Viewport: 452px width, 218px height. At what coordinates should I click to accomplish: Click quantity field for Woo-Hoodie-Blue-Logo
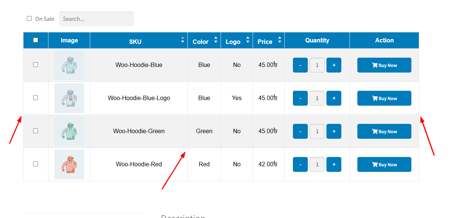[317, 99]
